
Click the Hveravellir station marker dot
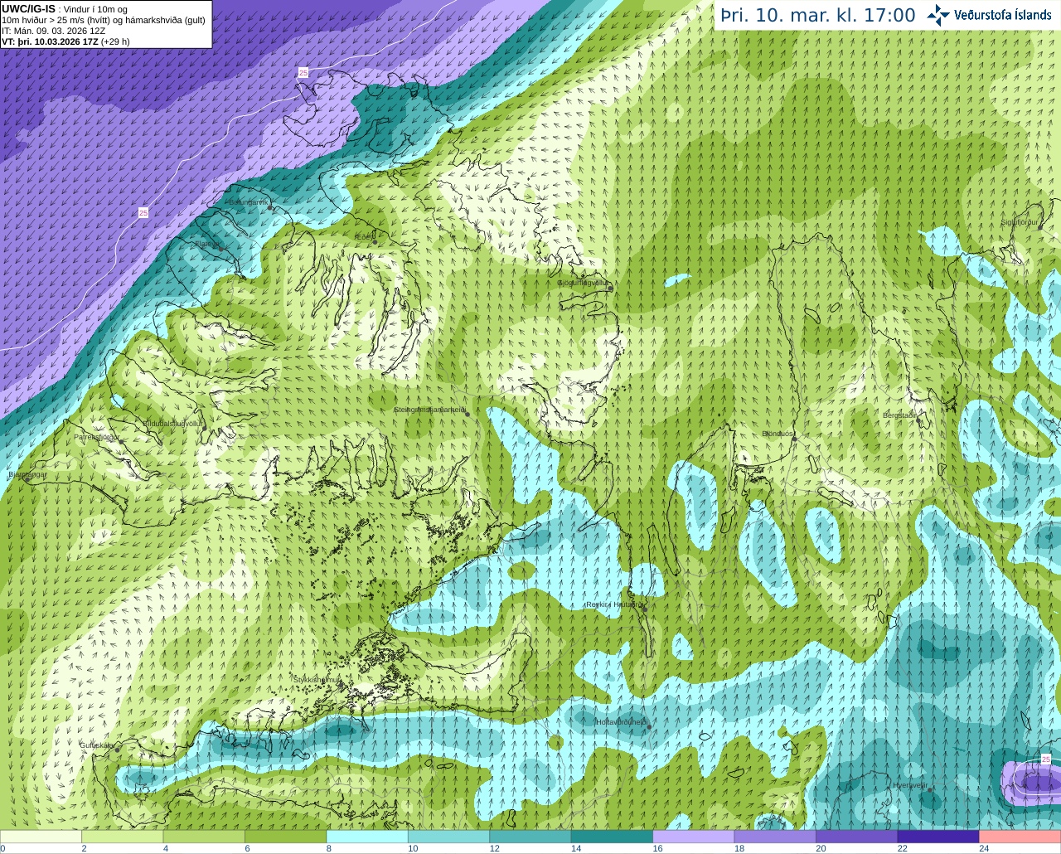click(929, 789)
